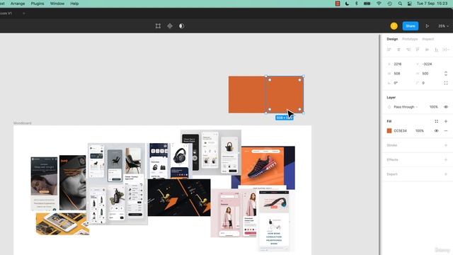453x255 pixels.
Task: Click the yellow isometric phones image
Action: pos(62,224)
